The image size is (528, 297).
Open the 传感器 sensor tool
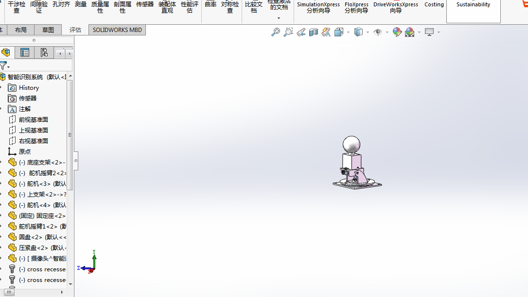145,4
